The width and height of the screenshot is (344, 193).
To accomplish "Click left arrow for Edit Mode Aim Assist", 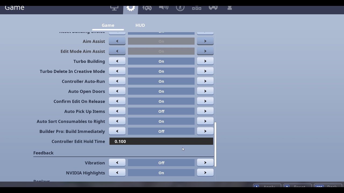I will [x=117, y=51].
